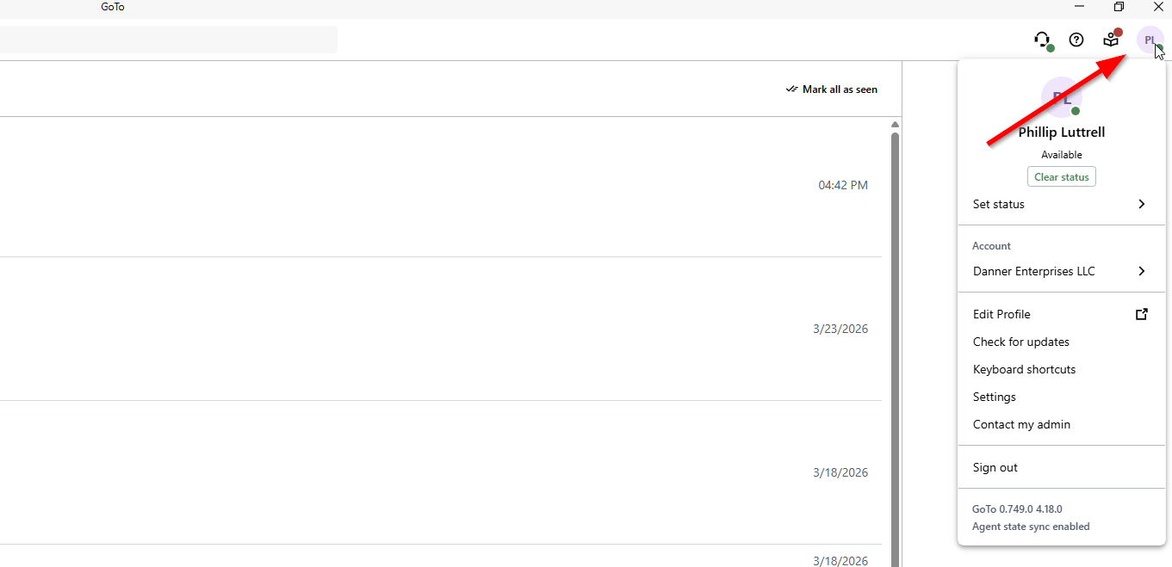Click Mark all as seen
Screen dimensions: 1172x567
[x=832, y=89]
